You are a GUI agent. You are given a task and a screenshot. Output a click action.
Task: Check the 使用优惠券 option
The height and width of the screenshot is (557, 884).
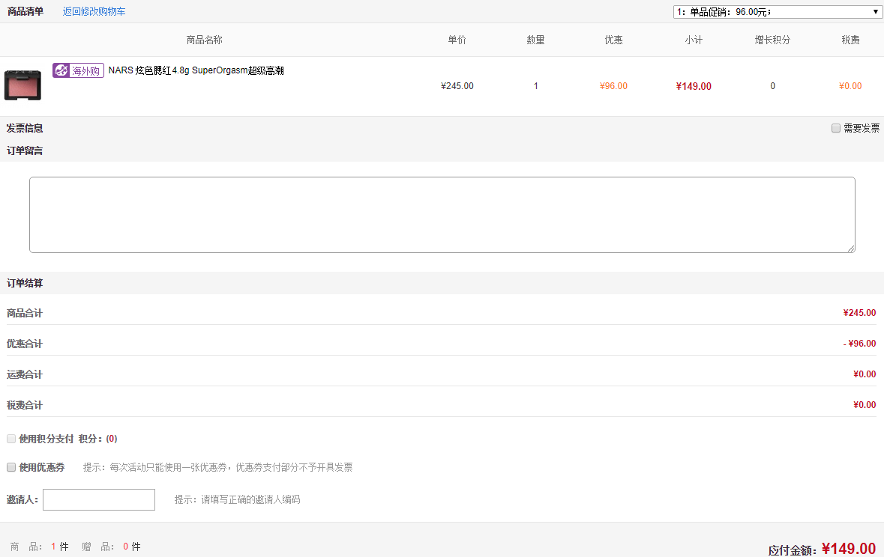11,467
